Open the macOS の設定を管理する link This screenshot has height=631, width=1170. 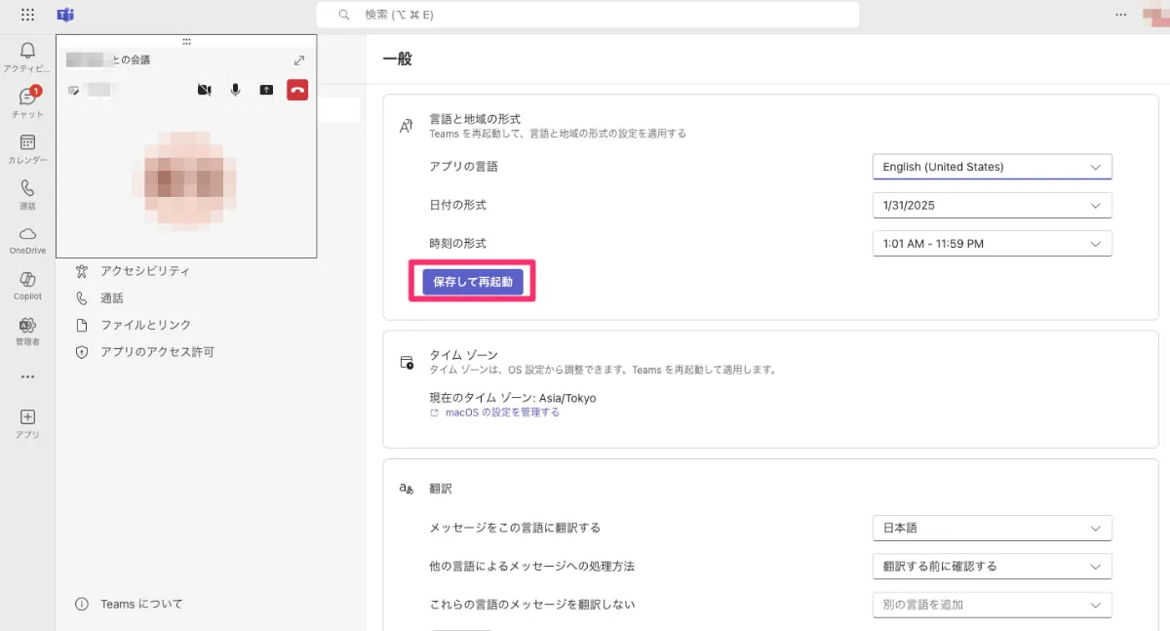500,412
